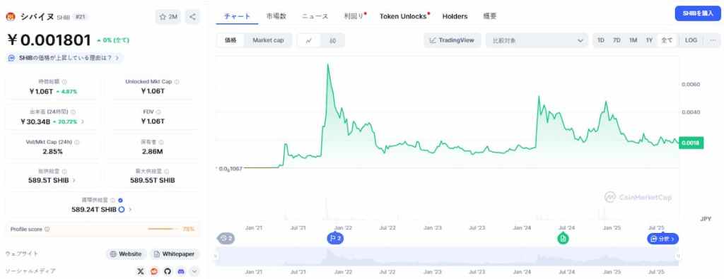Switch chart to Market cap view
The width and height of the screenshot is (724, 279).
[268, 40]
